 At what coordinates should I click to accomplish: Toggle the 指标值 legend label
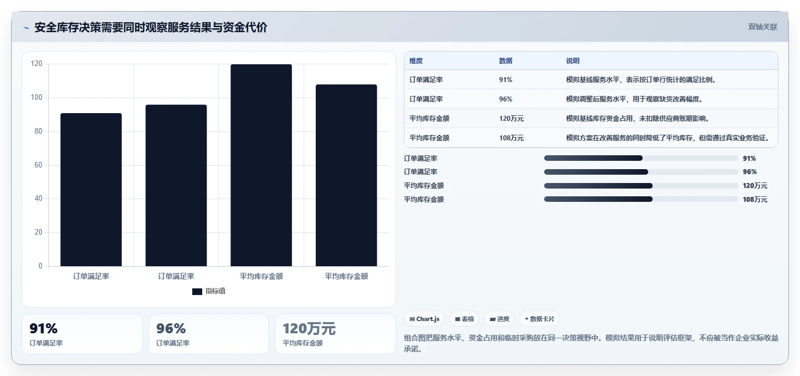pos(216,291)
